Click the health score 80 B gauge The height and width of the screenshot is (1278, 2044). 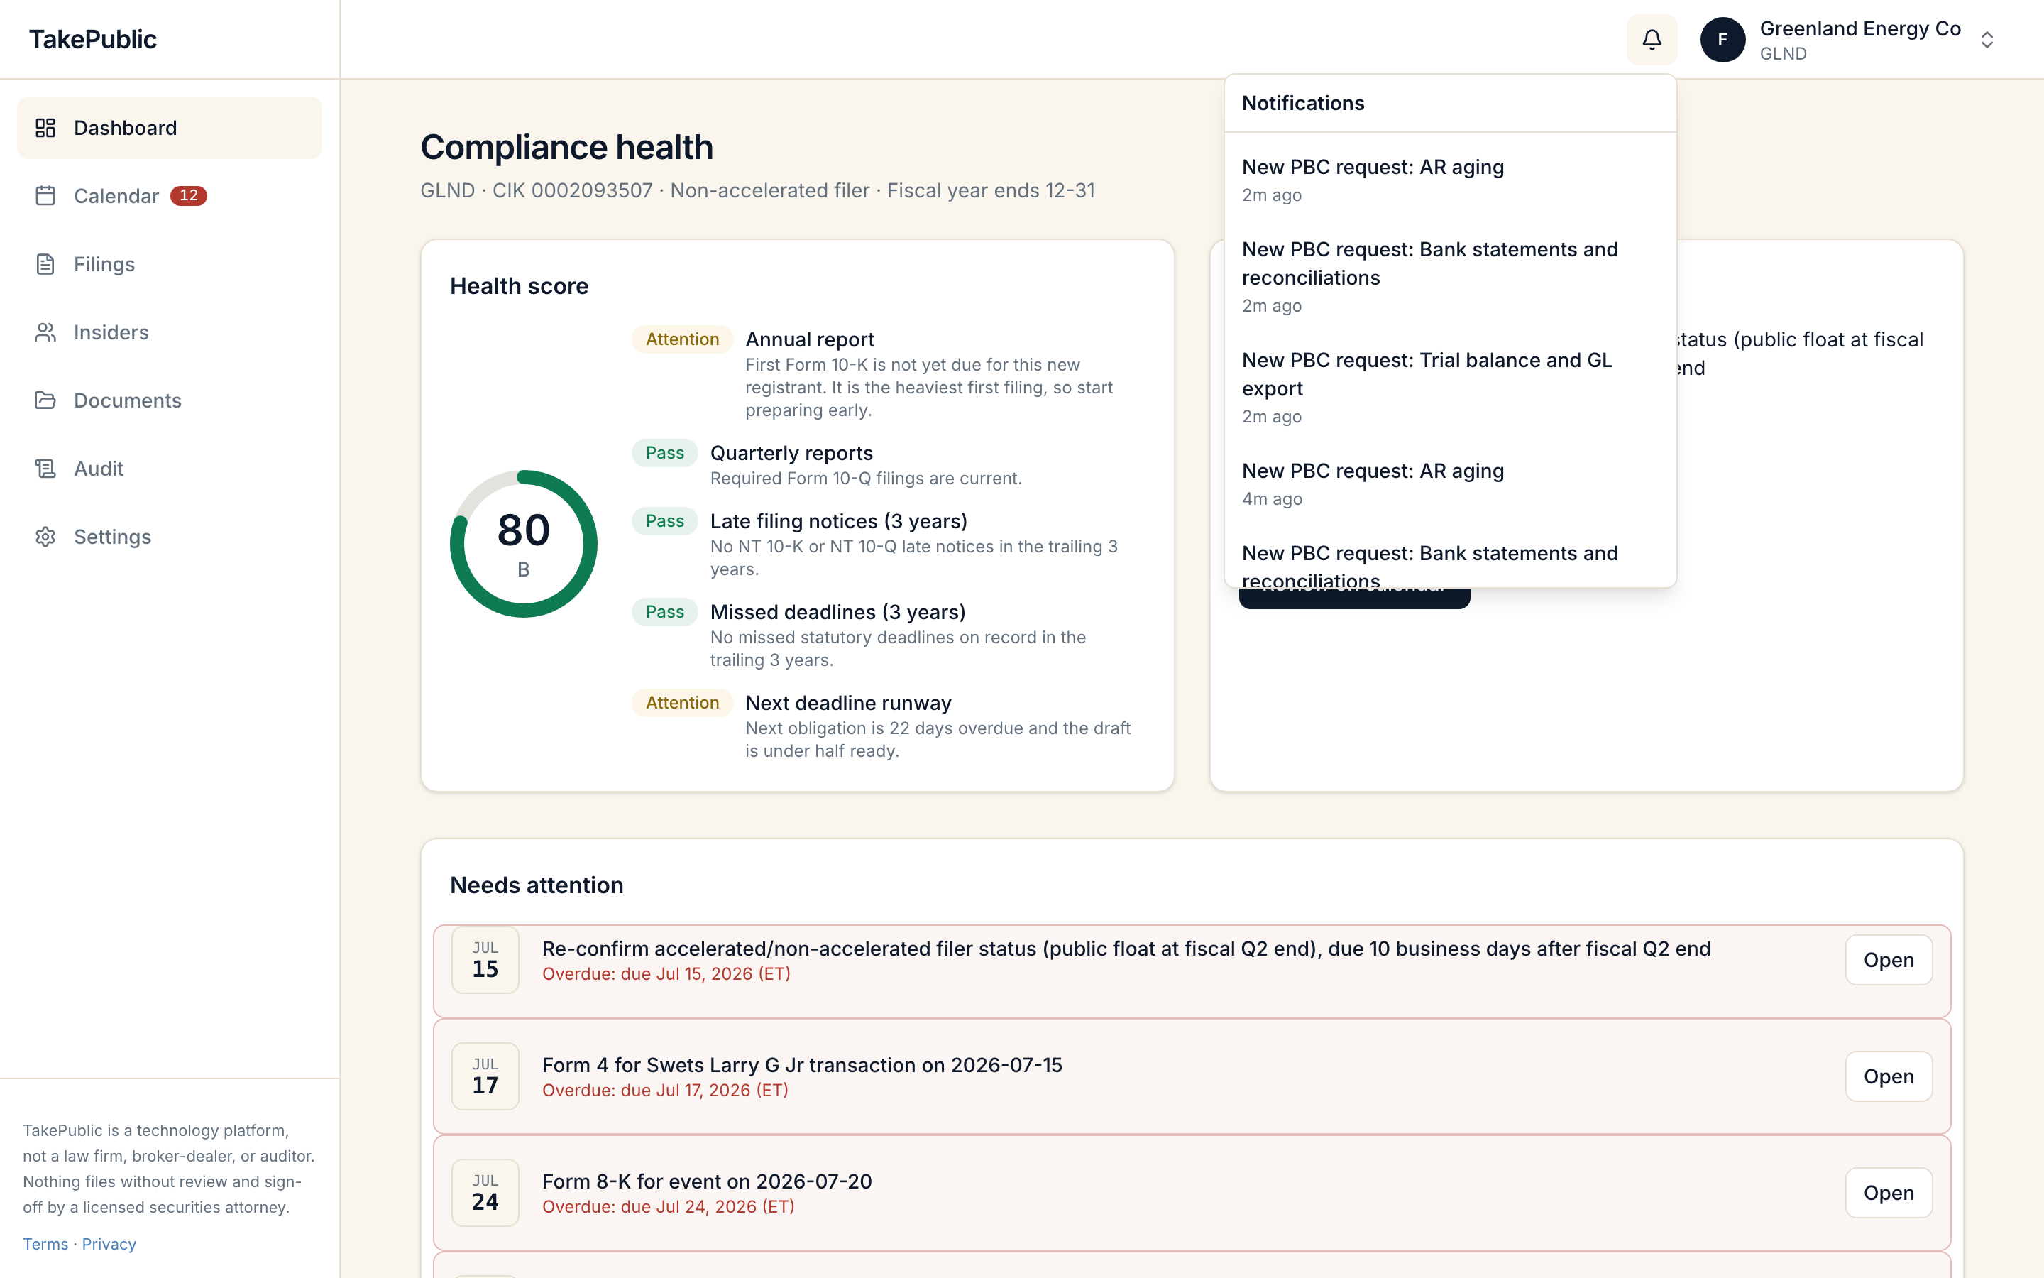point(524,543)
